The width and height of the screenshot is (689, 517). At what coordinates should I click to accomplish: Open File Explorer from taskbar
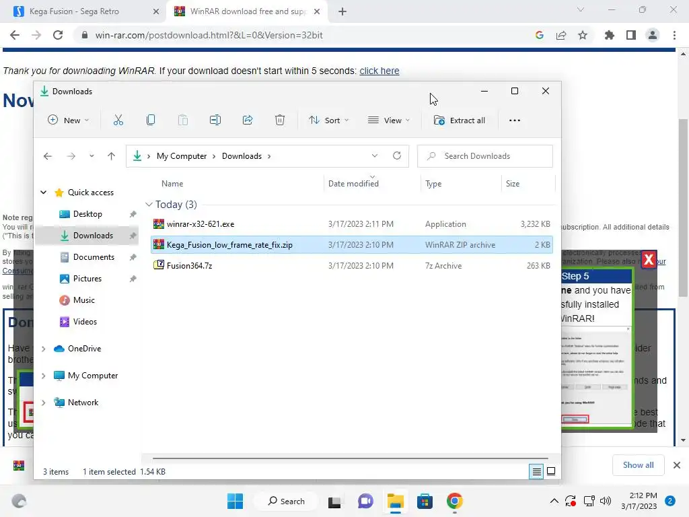tap(396, 501)
